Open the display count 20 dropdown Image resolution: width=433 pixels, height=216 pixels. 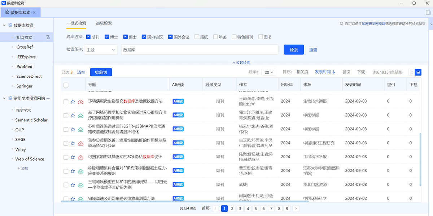pos(268,72)
